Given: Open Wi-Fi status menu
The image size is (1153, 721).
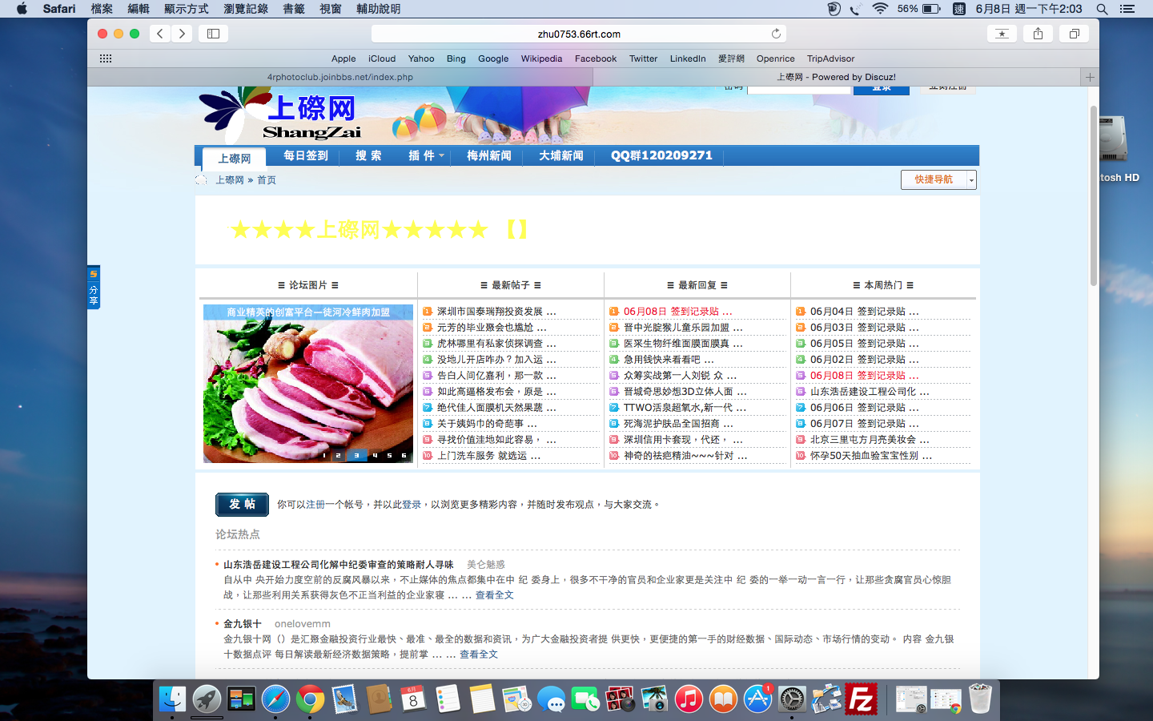Looking at the screenshot, I should (880, 9).
